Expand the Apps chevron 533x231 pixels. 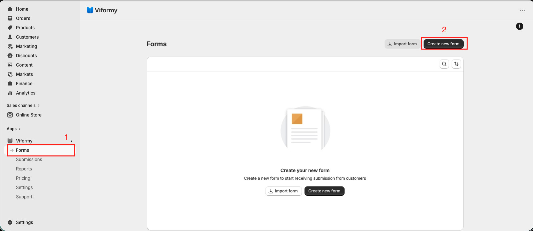click(20, 129)
